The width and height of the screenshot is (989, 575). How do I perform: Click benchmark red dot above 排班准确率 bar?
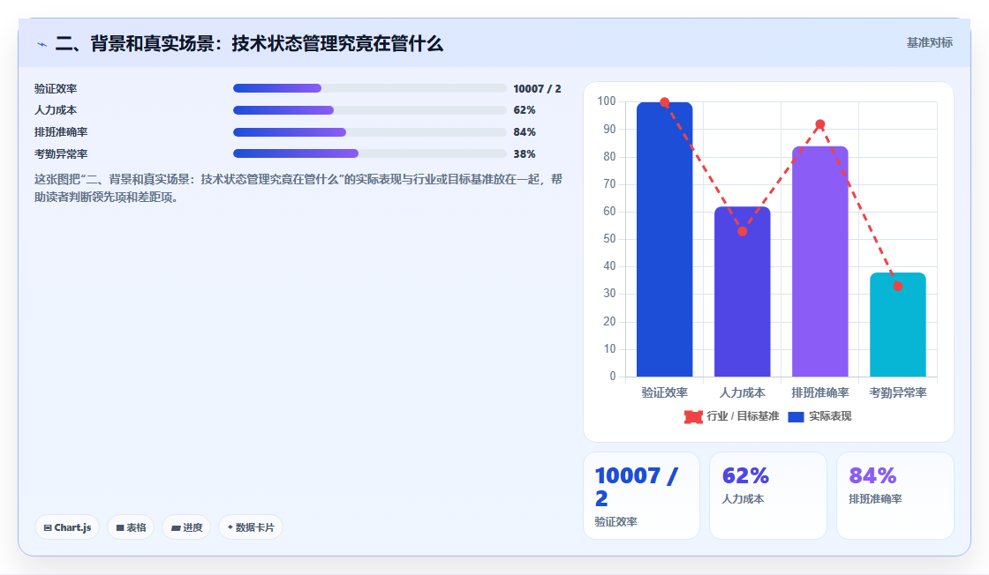tap(820, 124)
